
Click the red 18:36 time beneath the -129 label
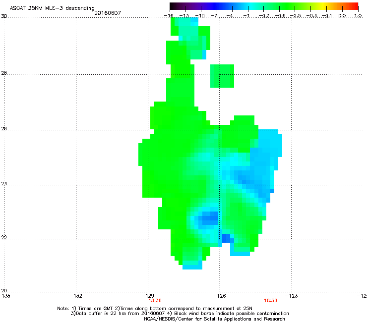tap(155, 301)
